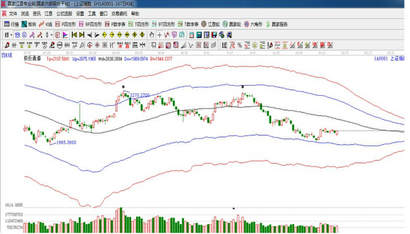This screenshot has width=410, height=234.
Task: Click the 赢家服务 dollar-sign service button
Action: (277, 24)
